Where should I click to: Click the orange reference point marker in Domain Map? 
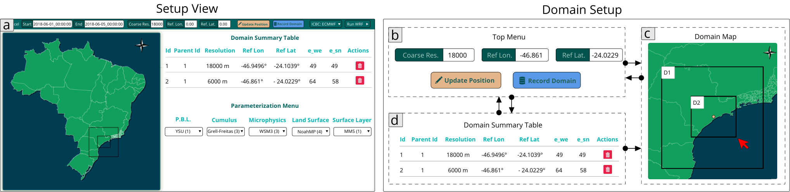pyautogui.click(x=714, y=116)
